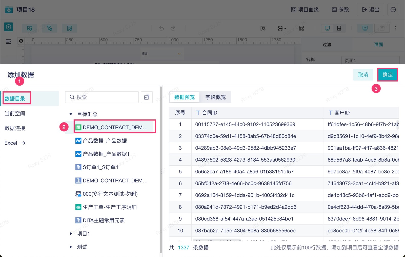405x257 pixels.
Task: Click the preview table horizontal scrollbar thumb
Action: click(x=216, y=239)
